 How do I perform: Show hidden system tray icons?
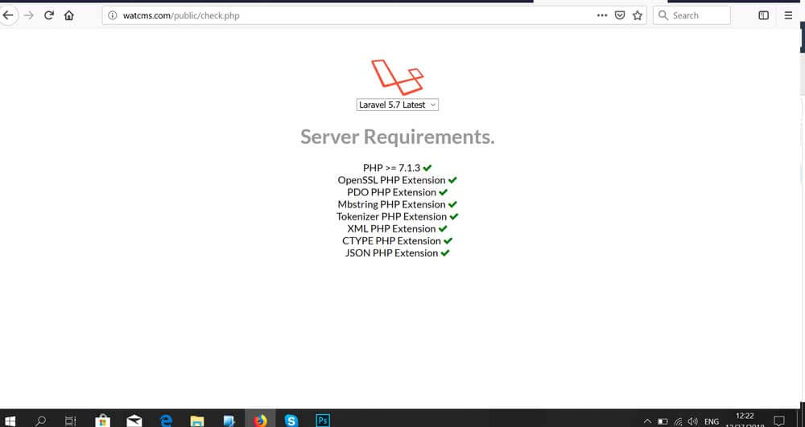647,421
